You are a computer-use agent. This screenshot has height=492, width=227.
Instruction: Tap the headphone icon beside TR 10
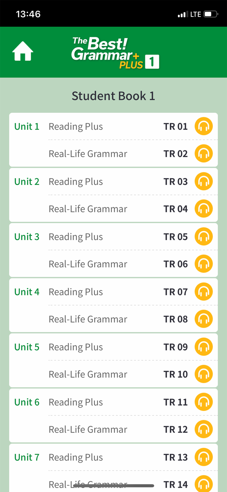coord(203,374)
